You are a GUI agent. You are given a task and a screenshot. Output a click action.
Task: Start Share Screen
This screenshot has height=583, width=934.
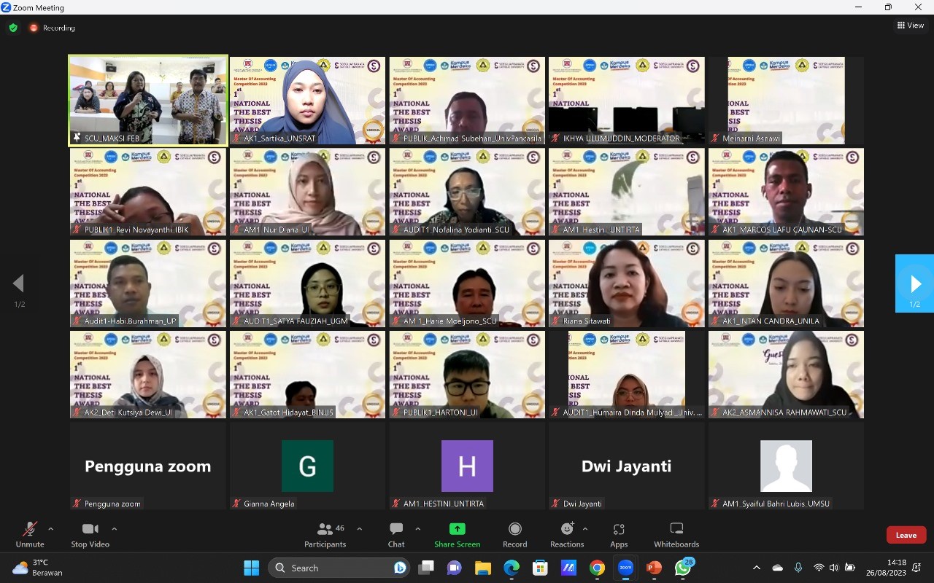[x=457, y=530]
